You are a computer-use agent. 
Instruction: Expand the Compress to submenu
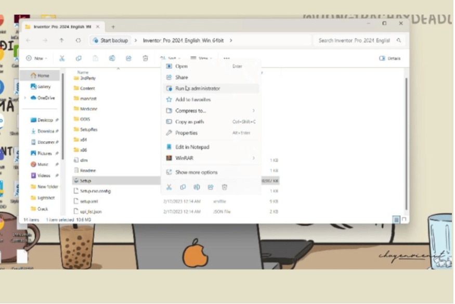tap(253, 110)
